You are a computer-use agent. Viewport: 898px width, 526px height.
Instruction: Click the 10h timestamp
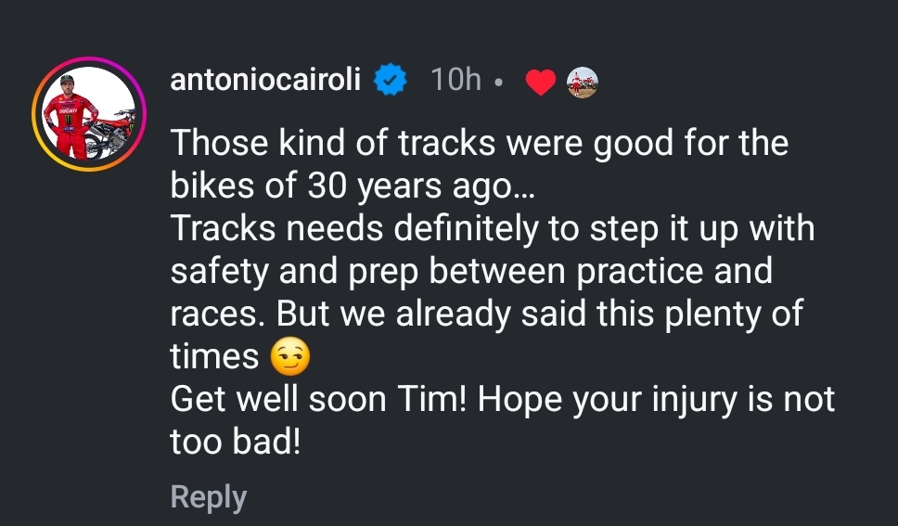(455, 80)
